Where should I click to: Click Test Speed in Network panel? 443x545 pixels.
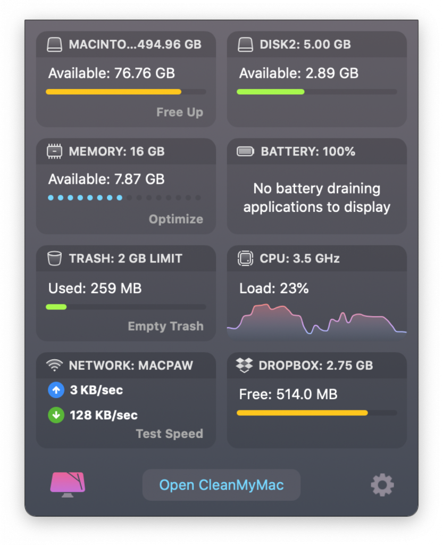[x=169, y=434]
